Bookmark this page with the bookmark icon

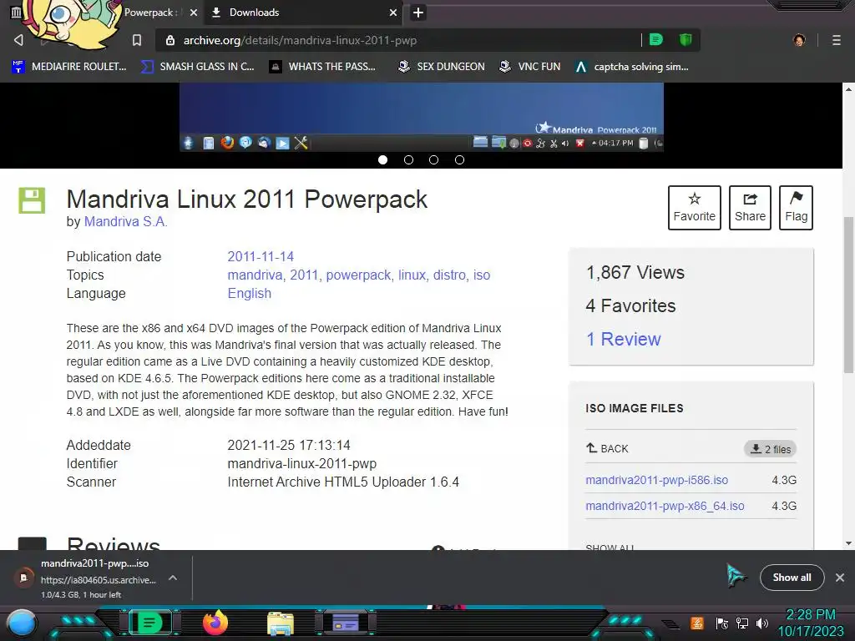coord(137,40)
